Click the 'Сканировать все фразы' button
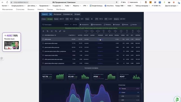181x102 pixels. (91, 68)
